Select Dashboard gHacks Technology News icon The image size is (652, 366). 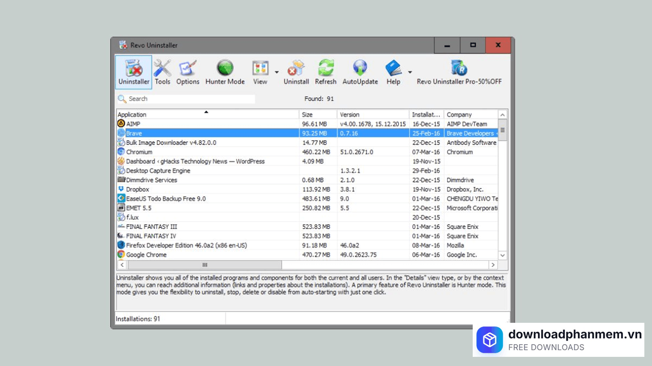[x=121, y=161]
